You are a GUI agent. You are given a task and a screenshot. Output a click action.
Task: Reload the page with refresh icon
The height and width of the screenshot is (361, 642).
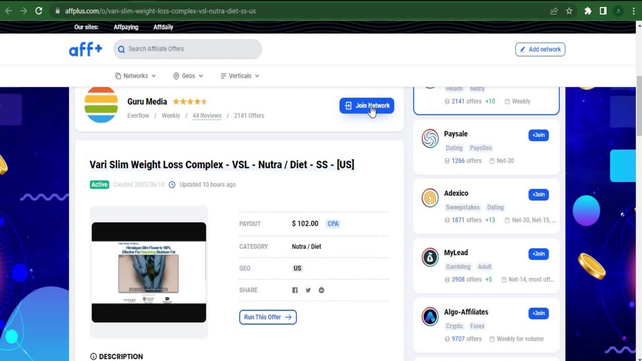point(39,11)
